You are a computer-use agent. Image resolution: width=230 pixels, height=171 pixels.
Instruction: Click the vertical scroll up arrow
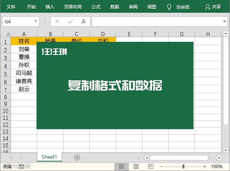click(226, 34)
